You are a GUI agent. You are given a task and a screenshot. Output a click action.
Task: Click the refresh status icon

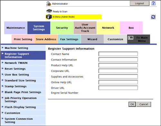click(x=153, y=17)
